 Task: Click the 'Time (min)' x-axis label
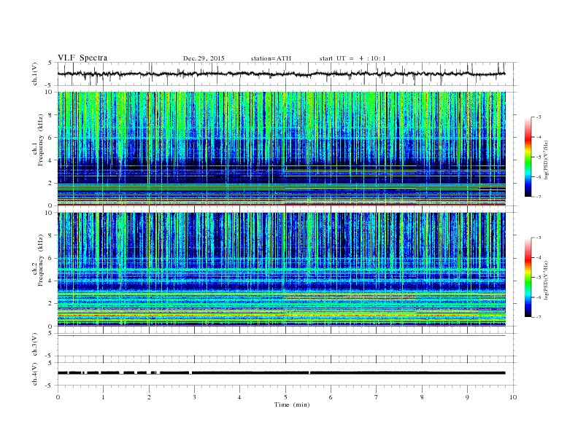point(292,404)
